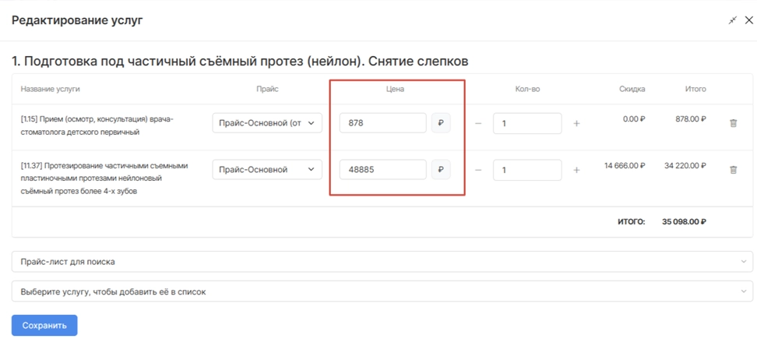Collapse the Редактирование услуг dialog
The width and height of the screenshot is (757, 346).
coord(732,20)
